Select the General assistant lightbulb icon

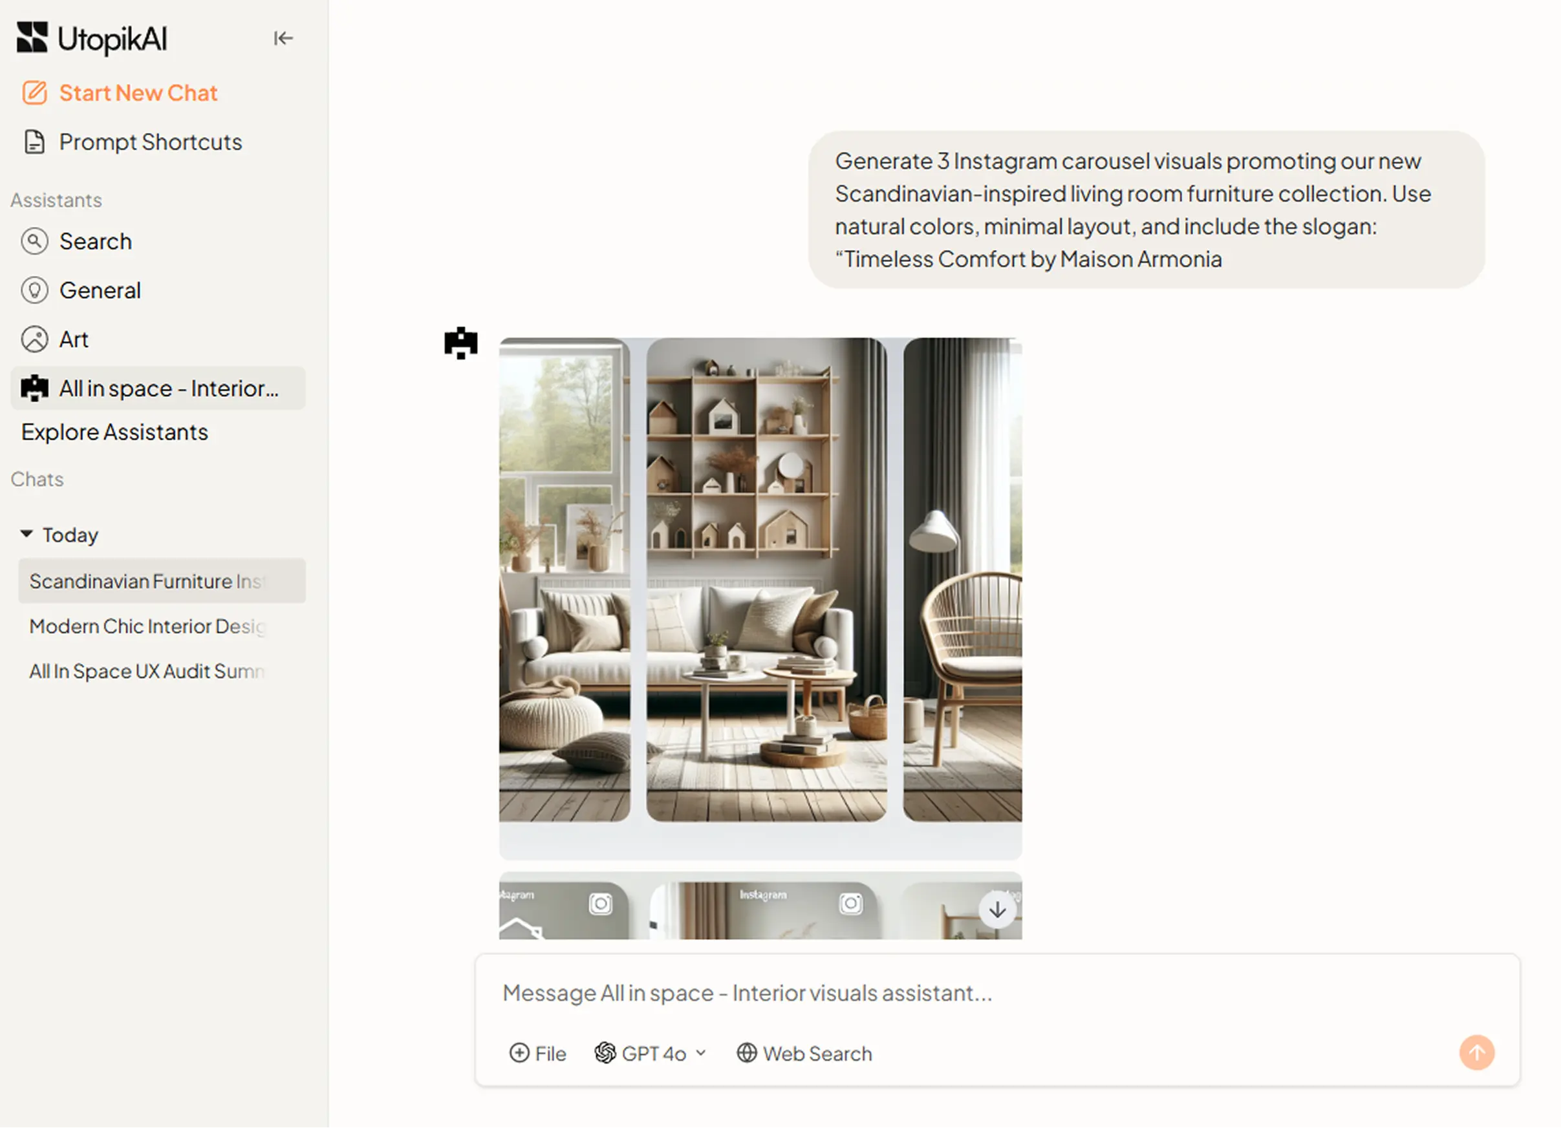(x=34, y=290)
